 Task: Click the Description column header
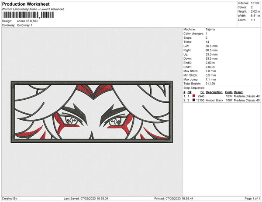pyautogui.click(x=214, y=92)
